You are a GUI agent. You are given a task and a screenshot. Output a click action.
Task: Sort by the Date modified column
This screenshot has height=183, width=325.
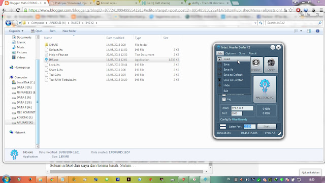pyautogui.click(x=115, y=38)
